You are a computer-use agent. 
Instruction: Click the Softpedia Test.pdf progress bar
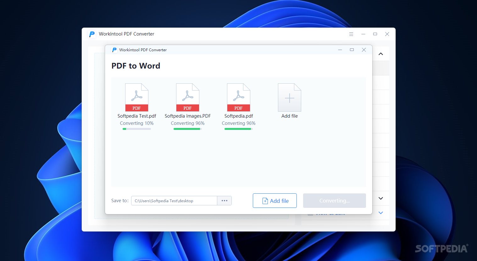click(x=137, y=129)
